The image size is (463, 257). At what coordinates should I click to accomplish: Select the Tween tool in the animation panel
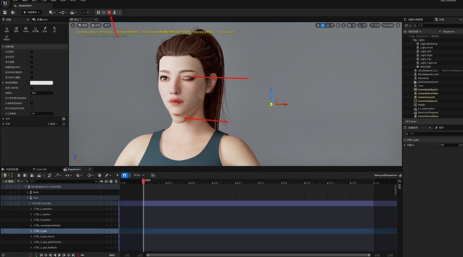tap(25, 30)
